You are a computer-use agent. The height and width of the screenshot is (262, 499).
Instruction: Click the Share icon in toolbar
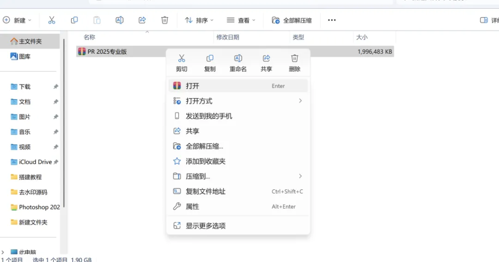[x=142, y=20]
